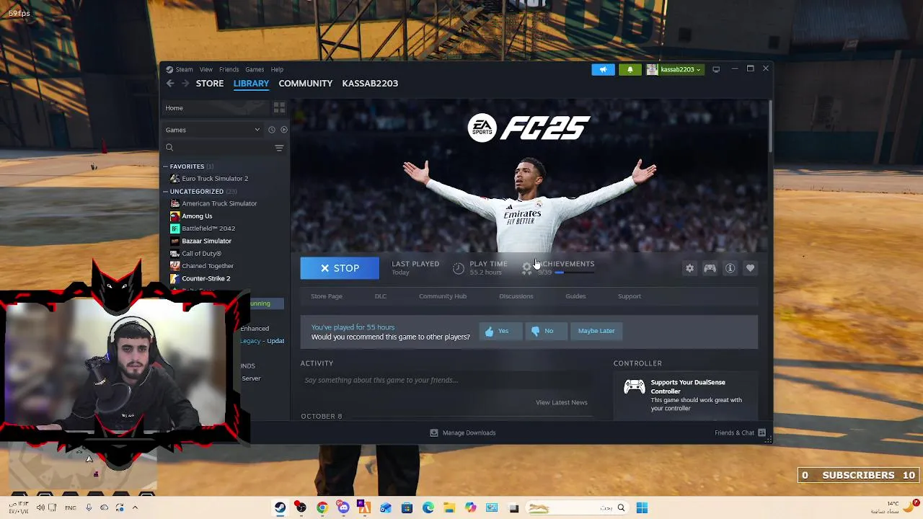The image size is (923, 519).
Task: Toggle FC25 favorite heart icon
Action: 751,268
